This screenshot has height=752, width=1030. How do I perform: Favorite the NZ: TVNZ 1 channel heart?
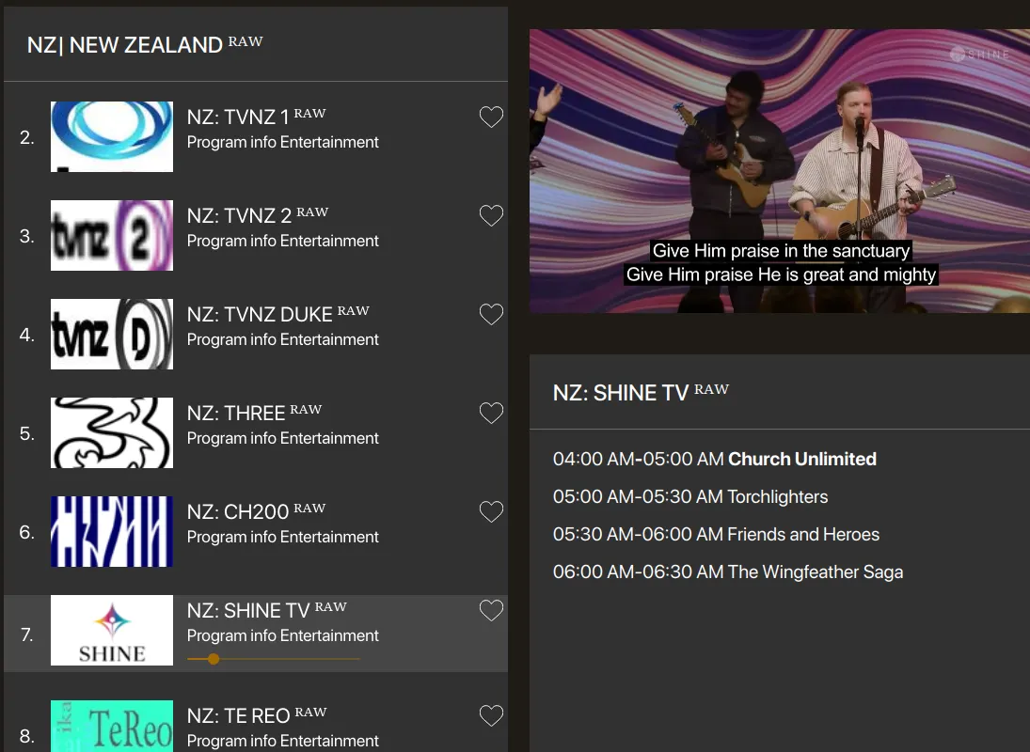(491, 117)
